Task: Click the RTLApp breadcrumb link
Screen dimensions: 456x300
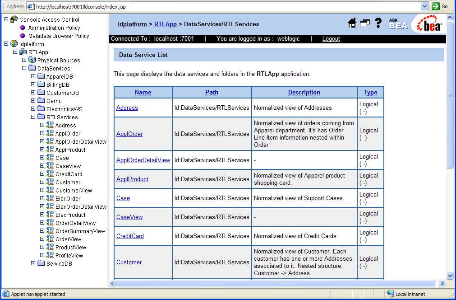Action: click(166, 24)
